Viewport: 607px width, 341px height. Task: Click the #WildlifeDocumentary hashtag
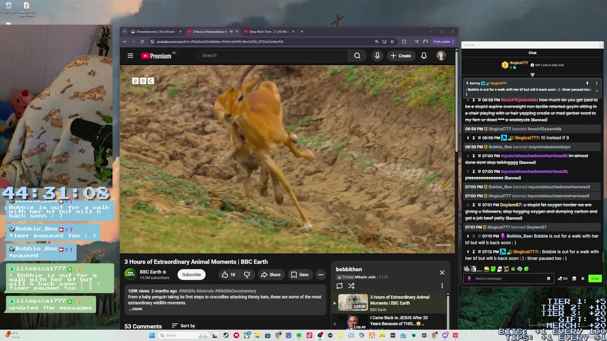[x=235, y=291]
